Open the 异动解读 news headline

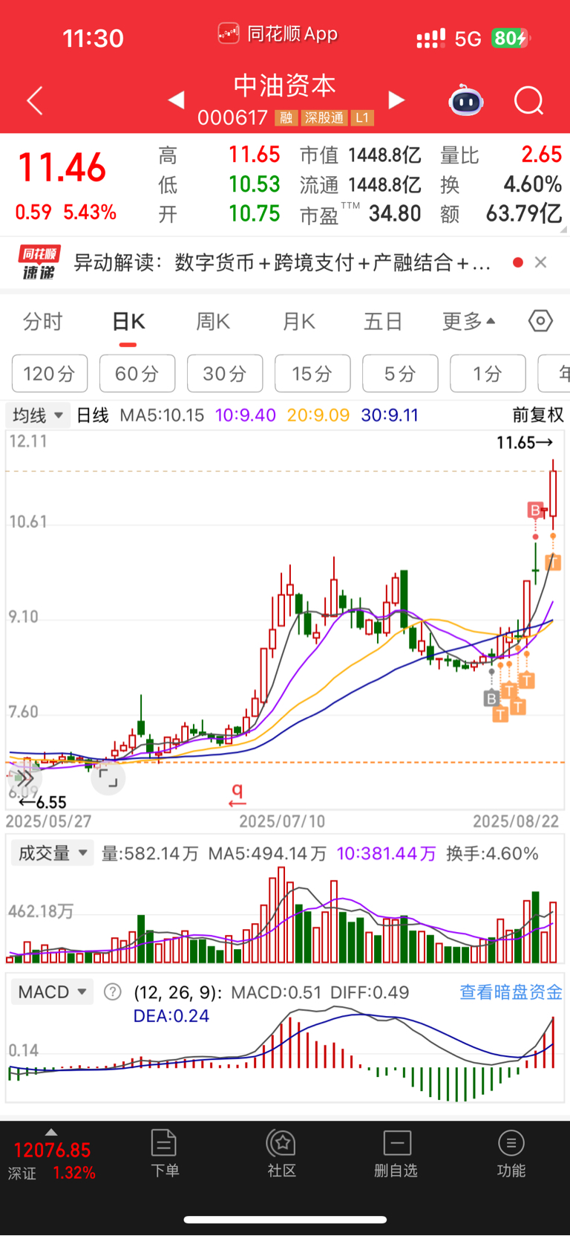[x=282, y=262]
